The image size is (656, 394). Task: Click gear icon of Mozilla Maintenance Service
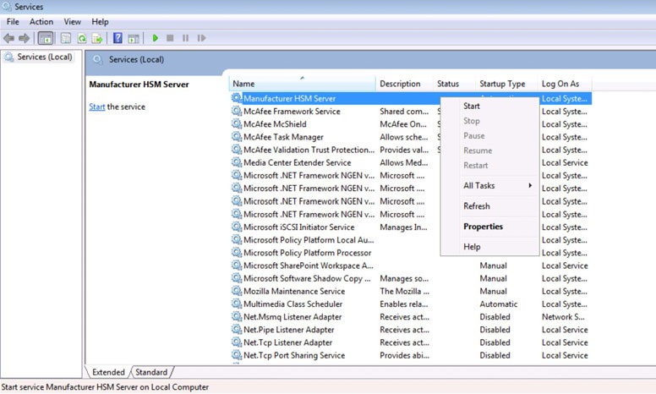(x=237, y=291)
